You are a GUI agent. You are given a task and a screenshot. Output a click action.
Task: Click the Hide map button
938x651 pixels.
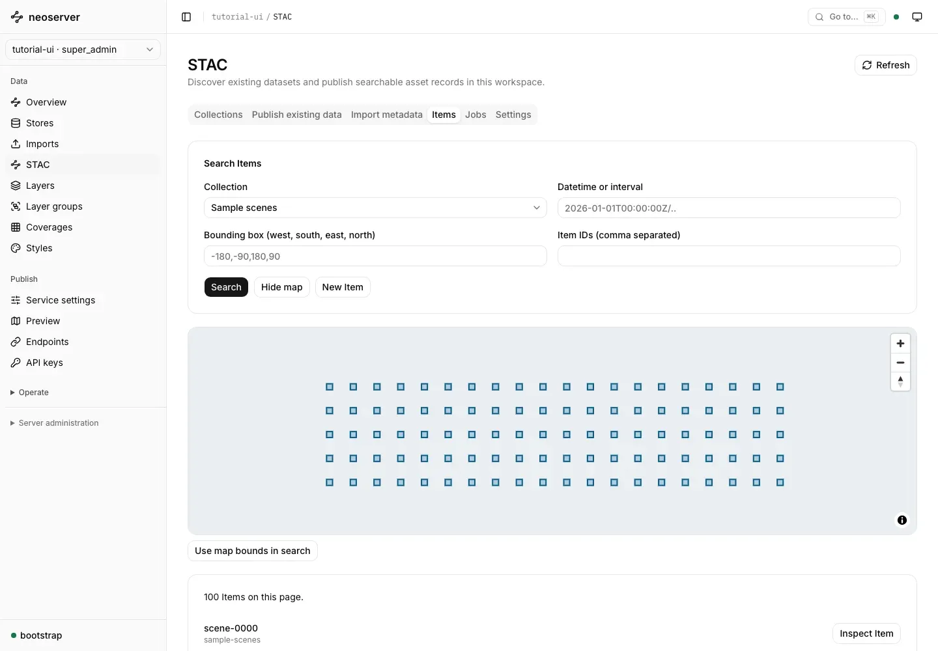(282, 287)
